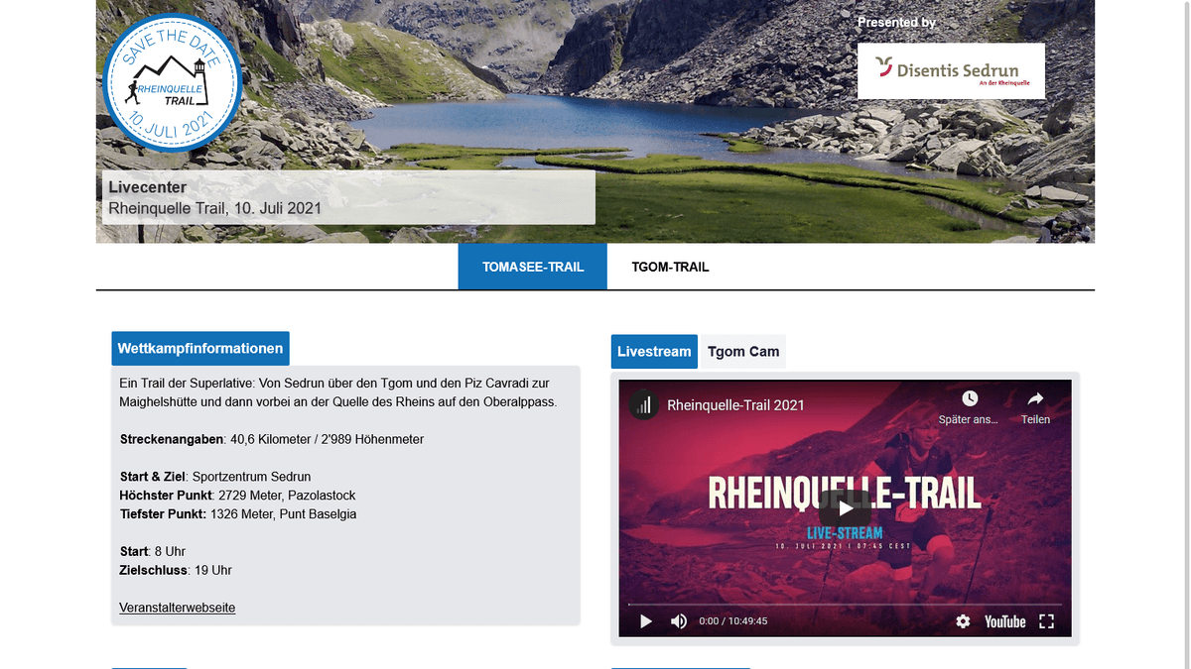
Task: Click the Rheinquelle Trail Save the Date logo
Action: click(173, 82)
